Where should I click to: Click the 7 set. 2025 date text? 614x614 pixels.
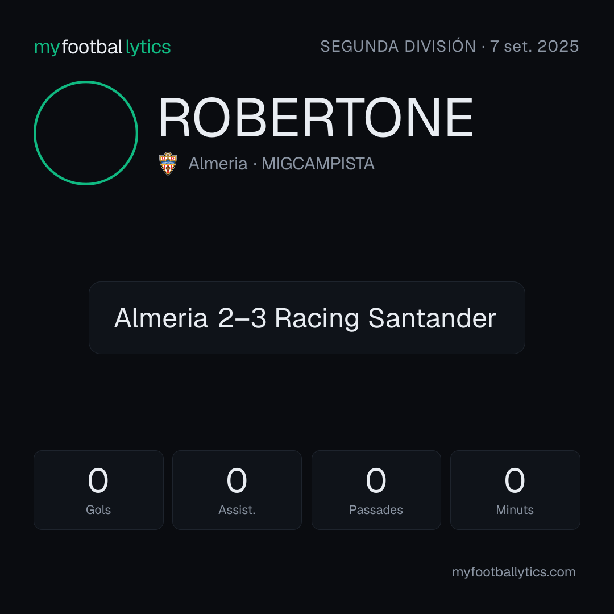click(534, 46)
